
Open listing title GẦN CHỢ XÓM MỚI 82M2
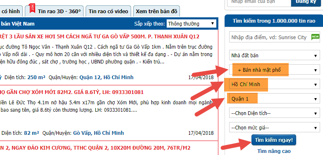(72, 92)
